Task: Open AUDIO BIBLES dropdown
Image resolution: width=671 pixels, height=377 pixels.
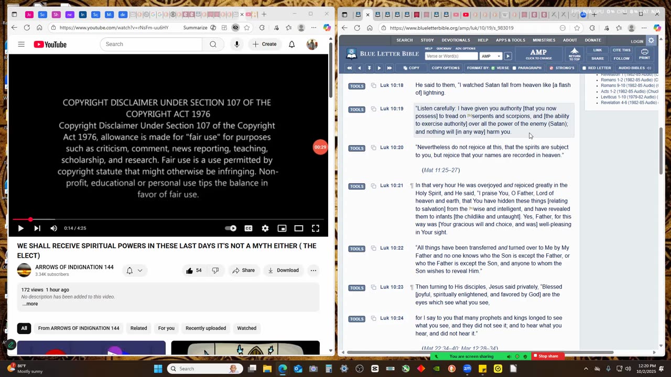Action: coord(634,68)
